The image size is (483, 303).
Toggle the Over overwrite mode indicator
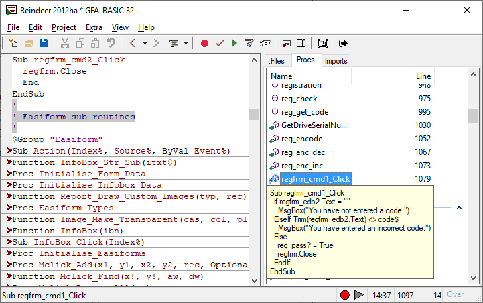coord(456,294)
